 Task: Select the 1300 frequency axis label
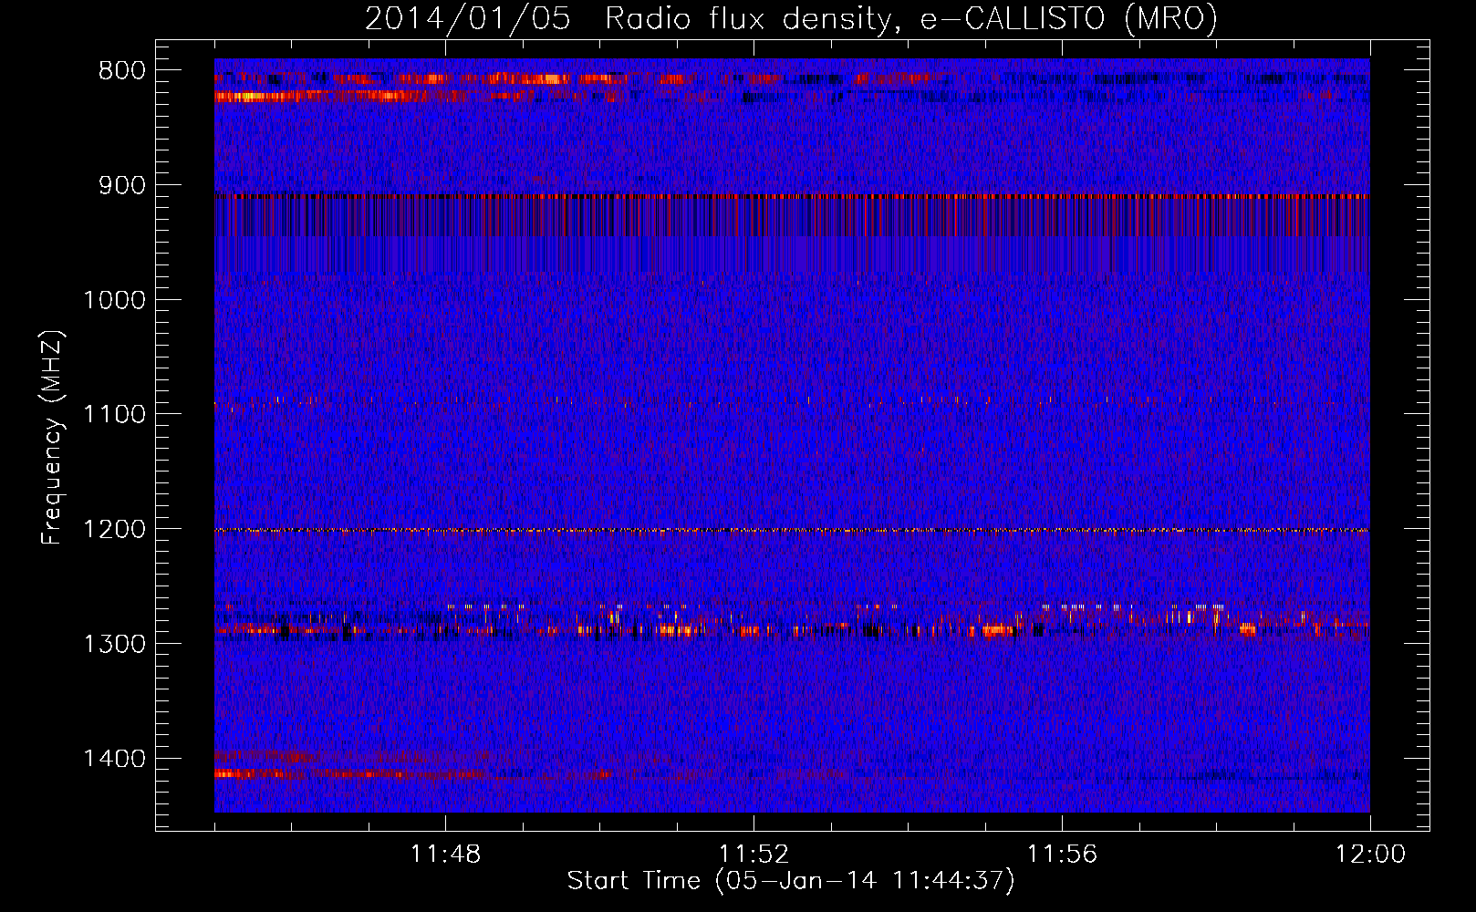pos(114,644)
